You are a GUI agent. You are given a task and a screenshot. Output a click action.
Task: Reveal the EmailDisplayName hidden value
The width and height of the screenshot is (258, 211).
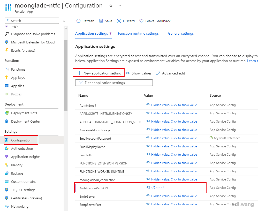(x=172, y=146)
